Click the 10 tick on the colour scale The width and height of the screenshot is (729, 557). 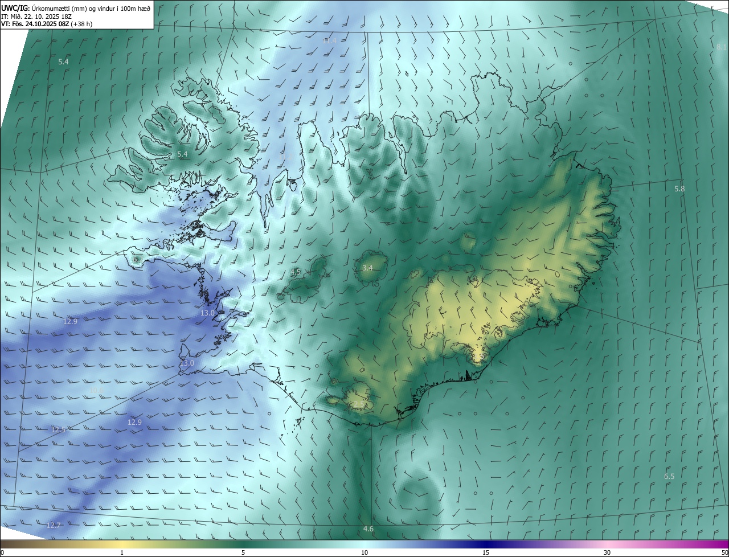point(364,552)
